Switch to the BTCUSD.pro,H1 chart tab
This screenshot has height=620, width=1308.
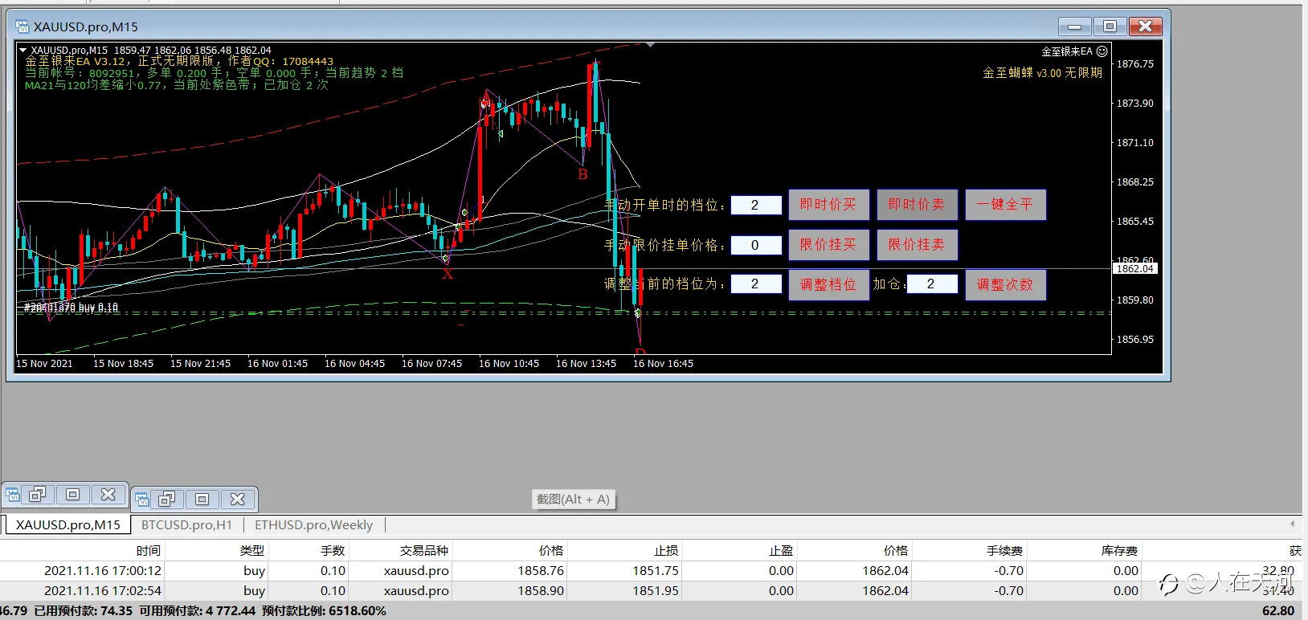186,524
